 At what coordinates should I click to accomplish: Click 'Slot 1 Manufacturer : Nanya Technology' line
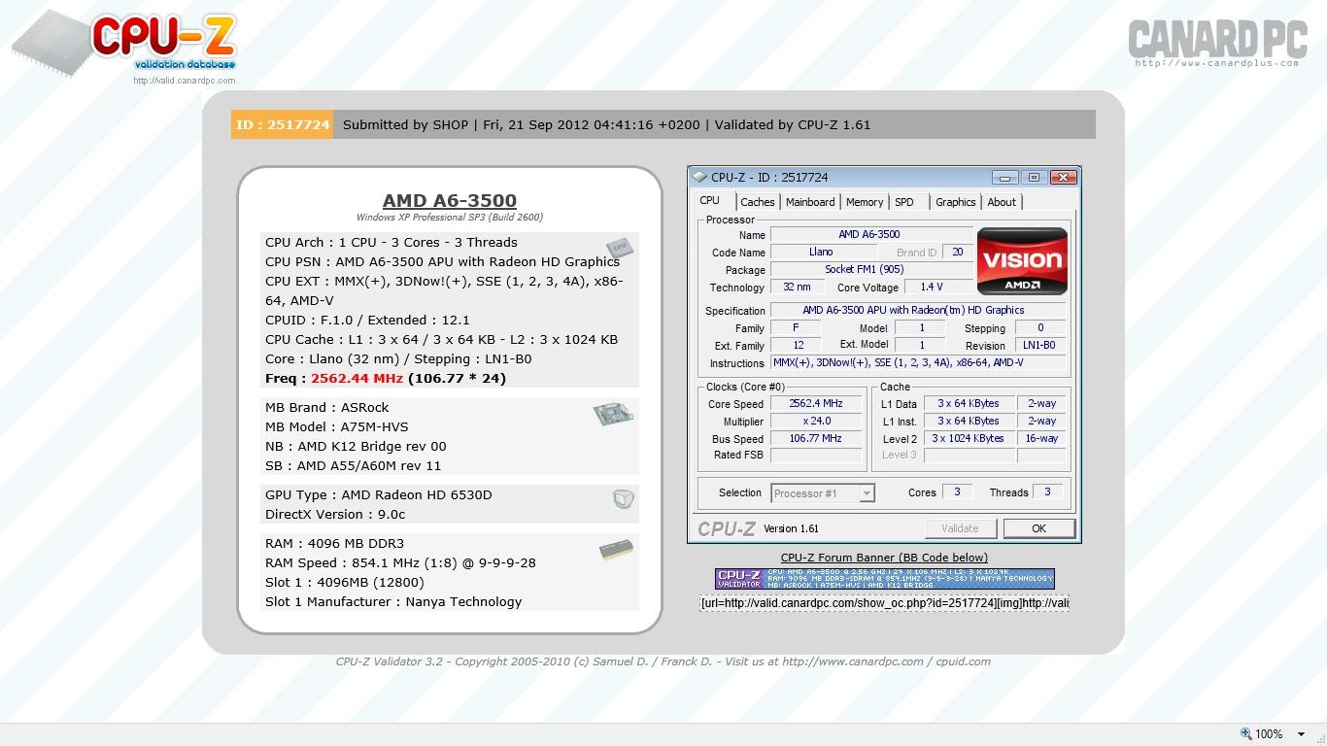pyautogui.click(x=393, y=602)
